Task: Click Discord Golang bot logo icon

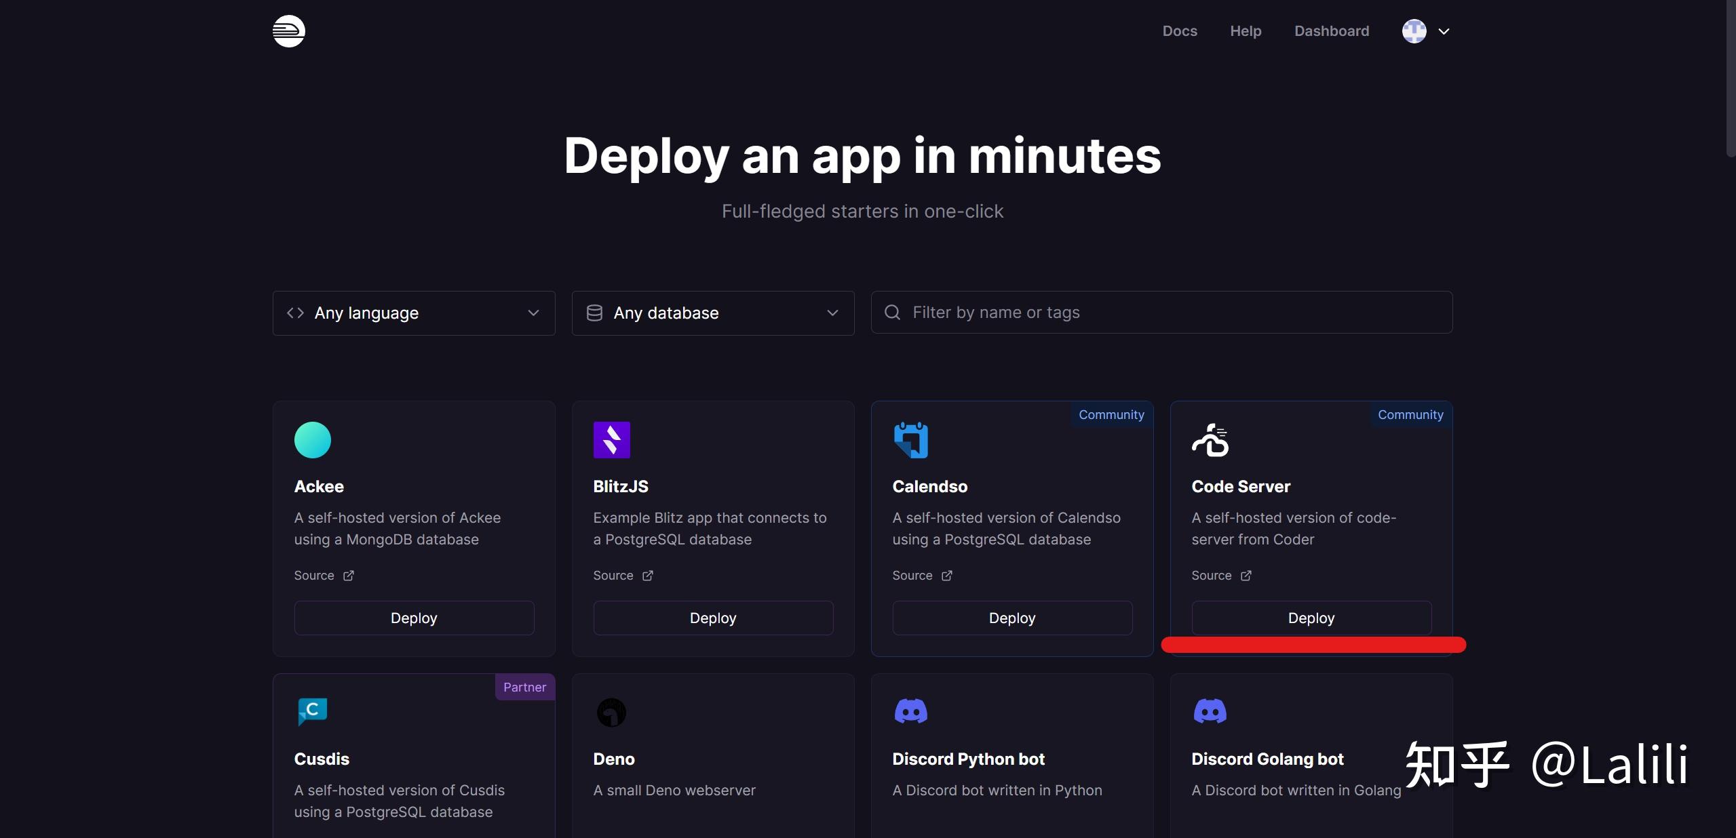Action: (x=1210, y=712)
